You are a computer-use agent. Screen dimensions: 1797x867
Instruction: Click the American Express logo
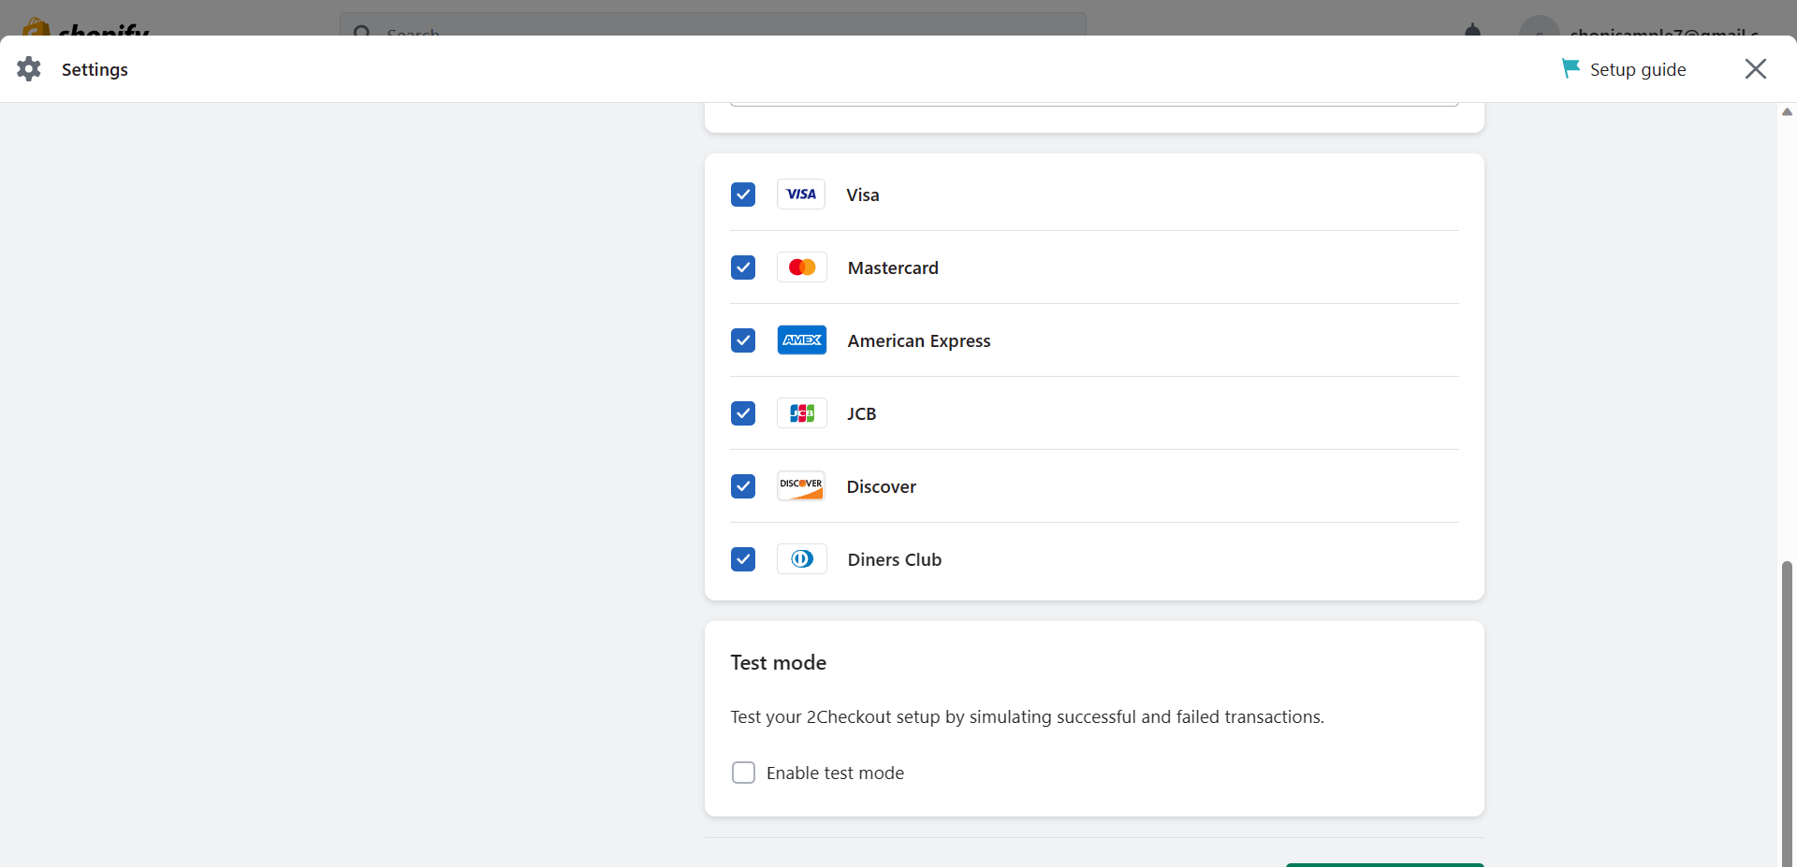[802, 340]
